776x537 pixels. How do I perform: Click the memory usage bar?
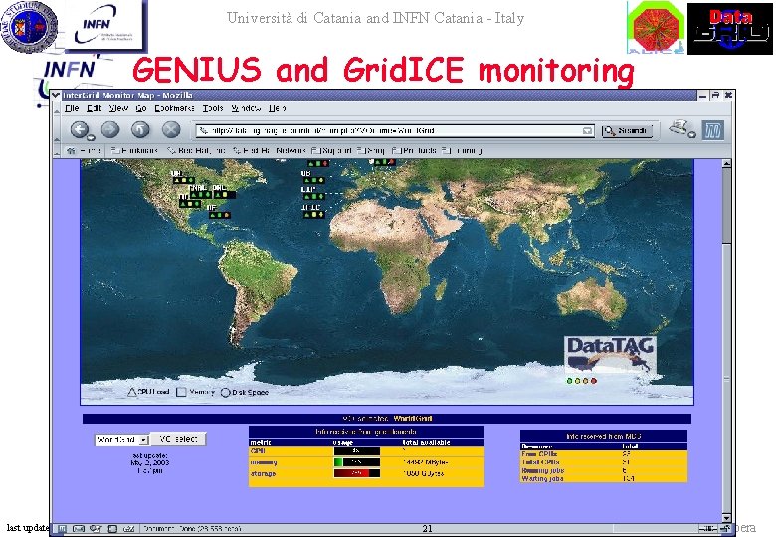[357, 462]
